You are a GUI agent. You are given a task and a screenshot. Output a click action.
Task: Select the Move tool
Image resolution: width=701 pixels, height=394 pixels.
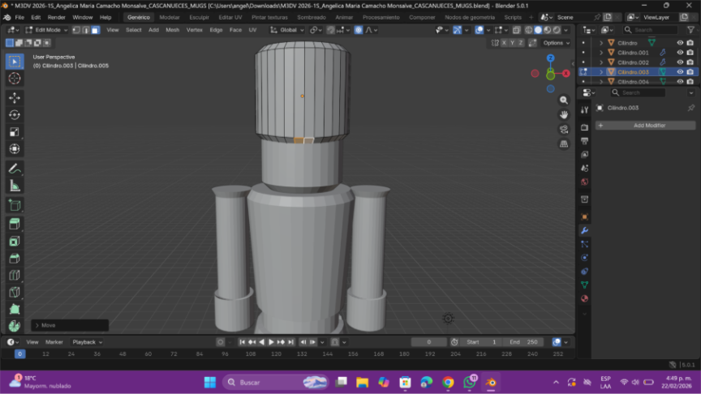tap(15, 98)
